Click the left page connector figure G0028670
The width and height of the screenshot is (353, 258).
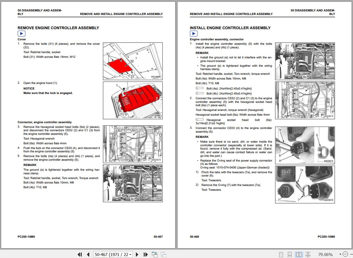[133, 144]
